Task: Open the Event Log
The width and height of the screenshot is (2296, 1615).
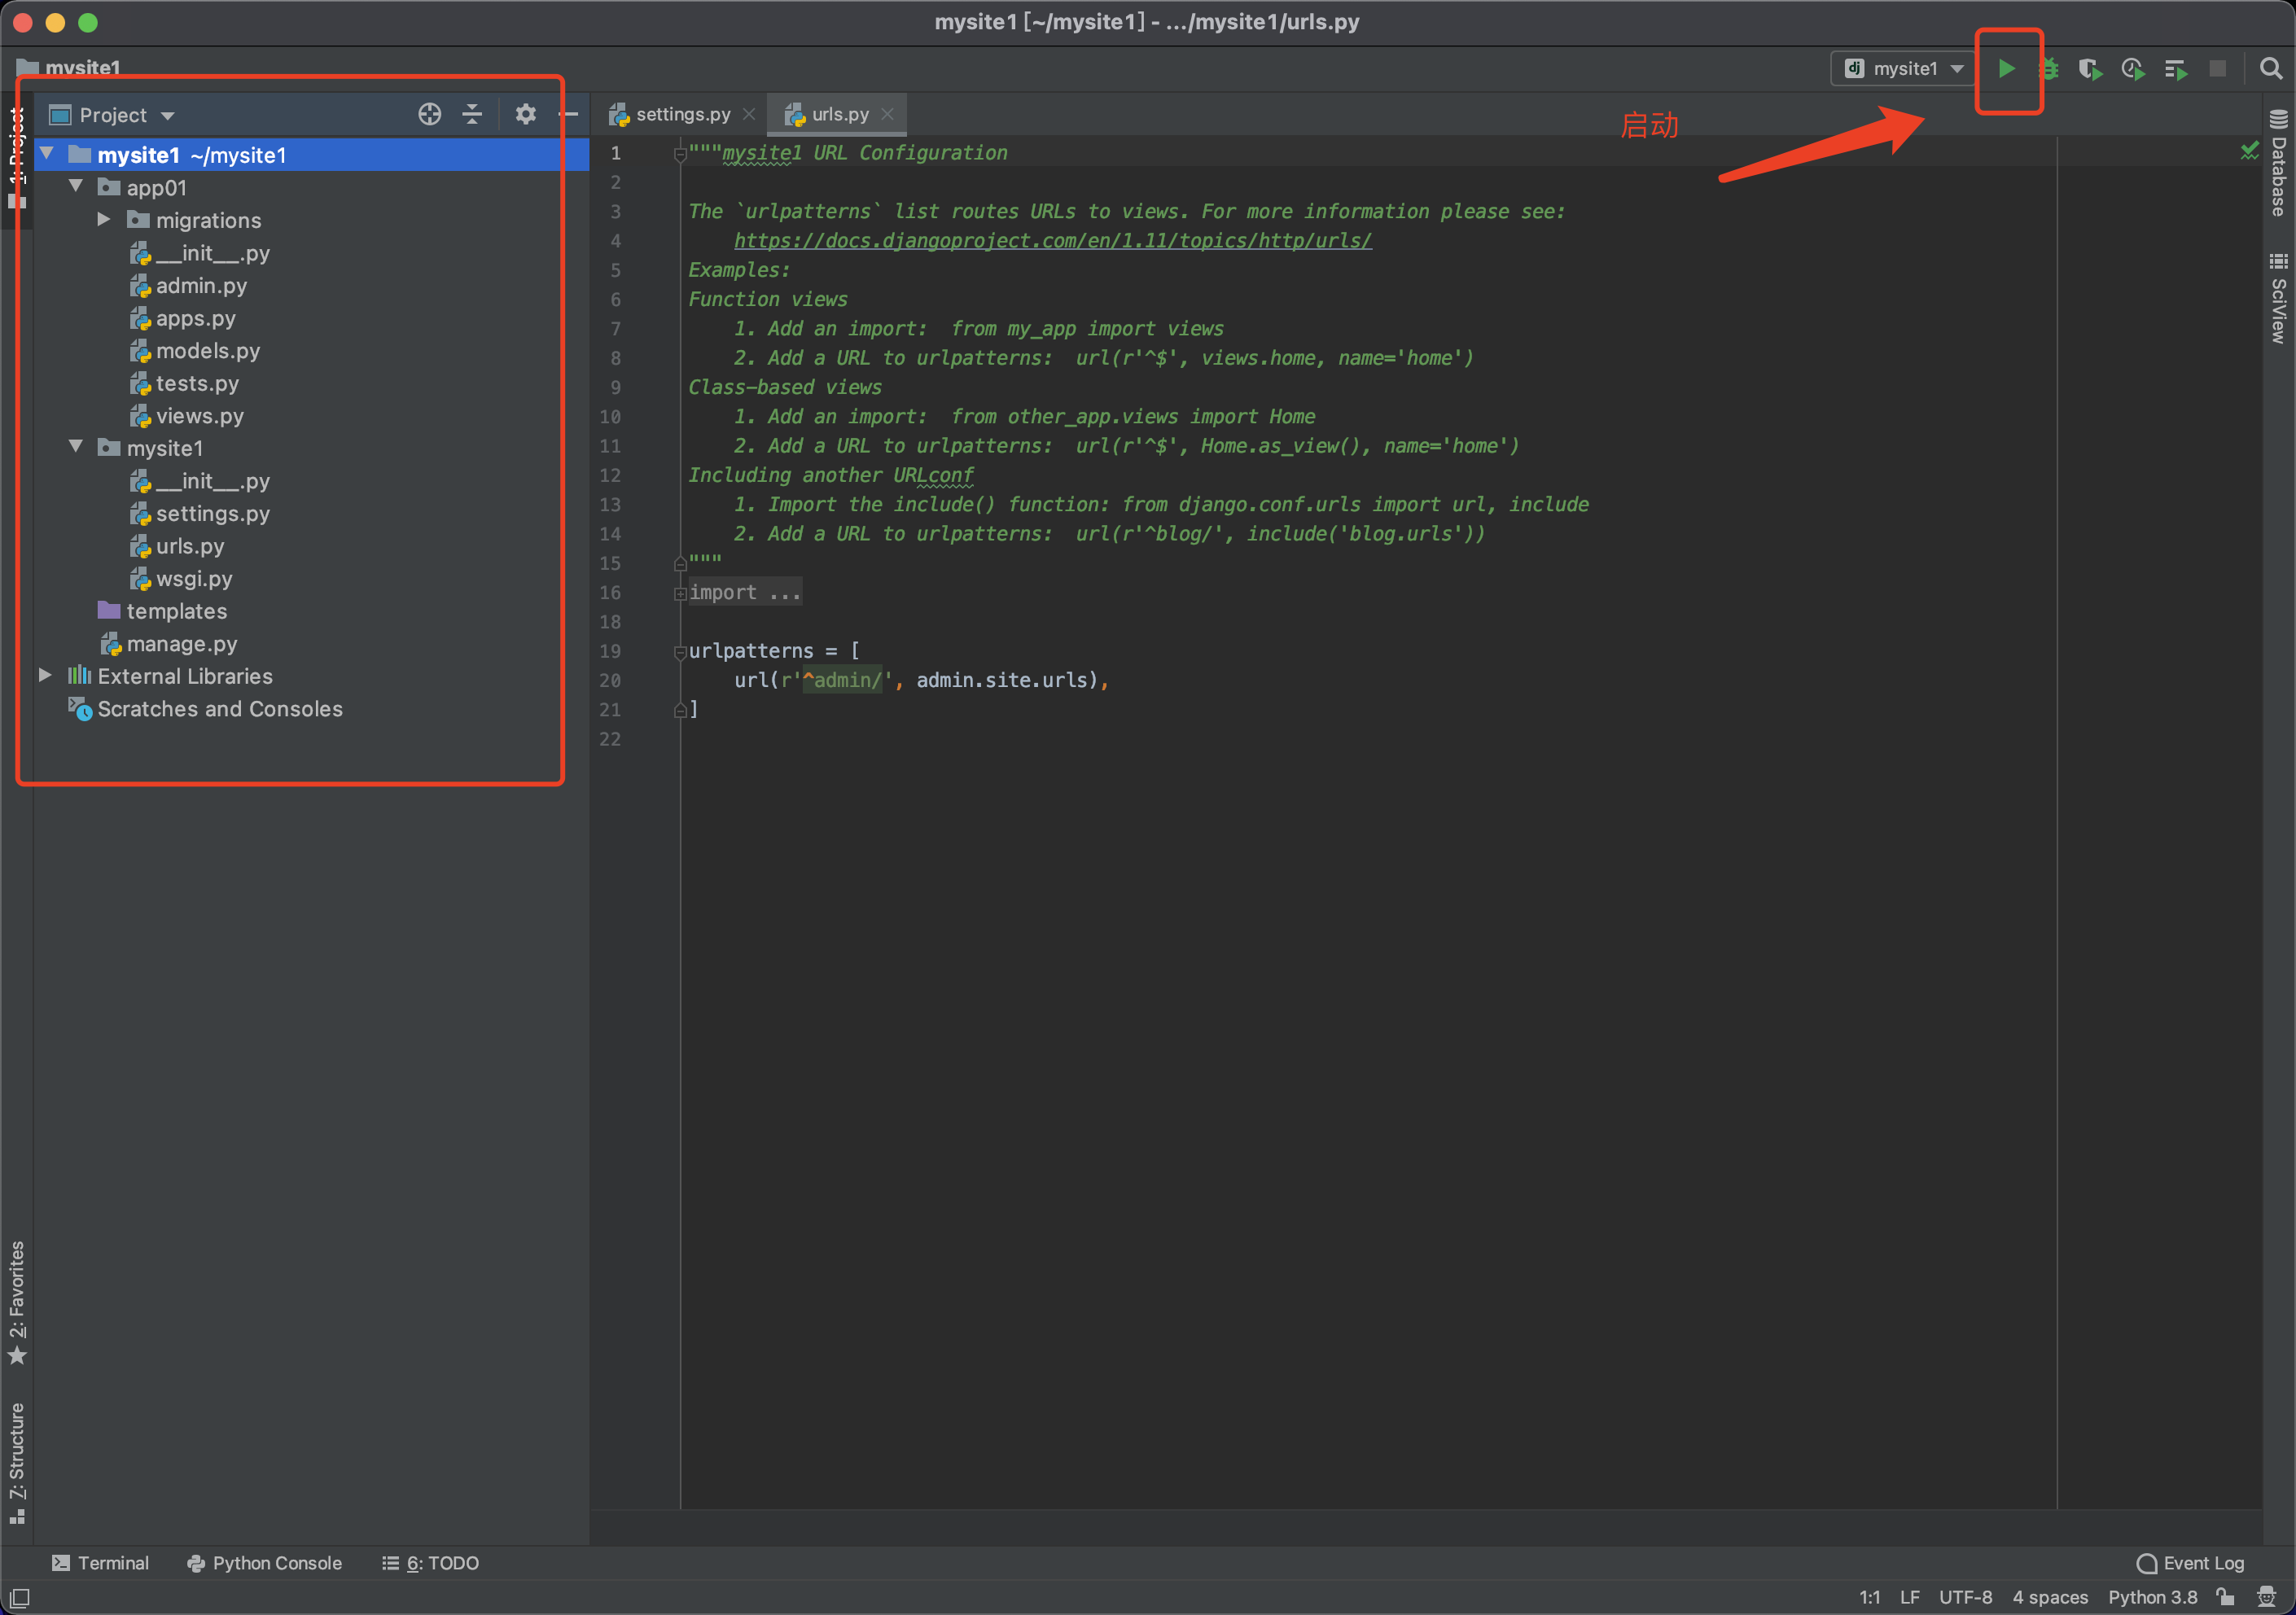Action: [2191, 1563]
